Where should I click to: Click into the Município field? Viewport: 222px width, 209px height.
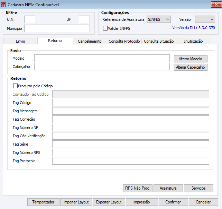[57, 28]
